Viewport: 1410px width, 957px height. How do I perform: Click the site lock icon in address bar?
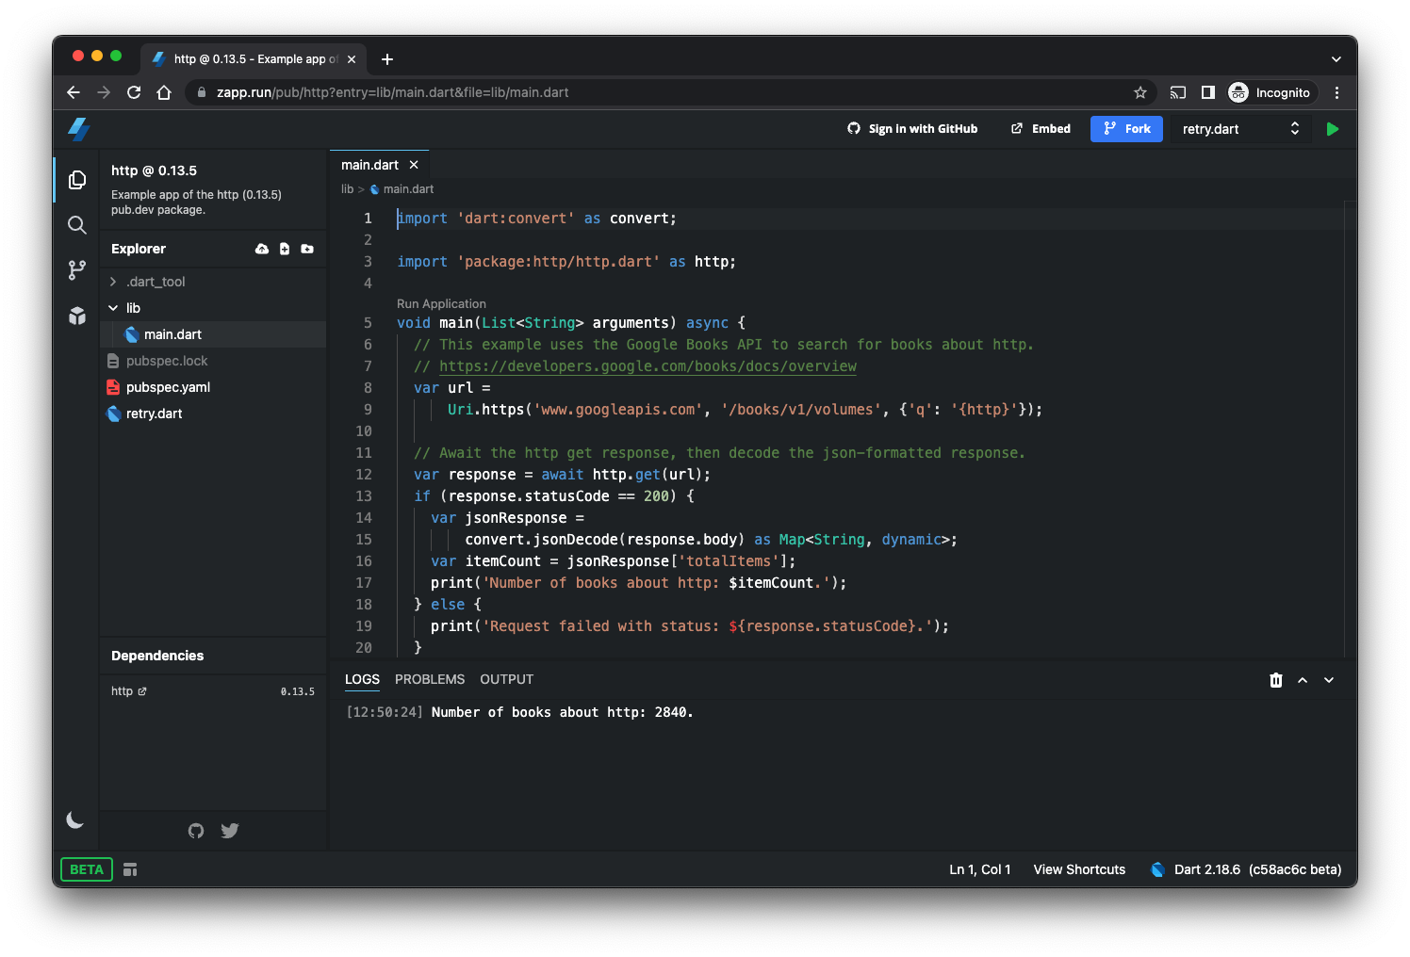pos(201,92)
